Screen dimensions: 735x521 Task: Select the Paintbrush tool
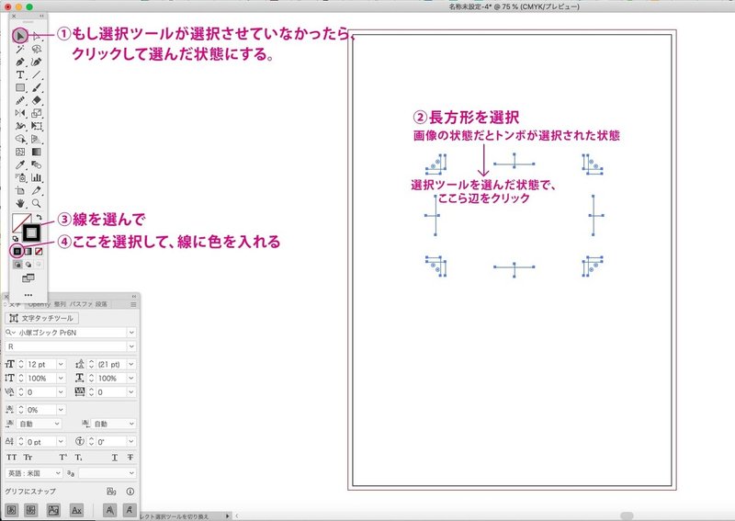[x=37, y=87]
